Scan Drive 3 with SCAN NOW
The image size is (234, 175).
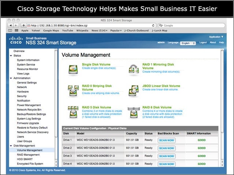click(166, 156)
